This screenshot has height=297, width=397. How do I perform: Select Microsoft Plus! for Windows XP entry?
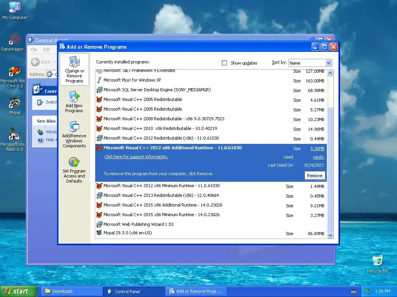(x=211, y=80)
